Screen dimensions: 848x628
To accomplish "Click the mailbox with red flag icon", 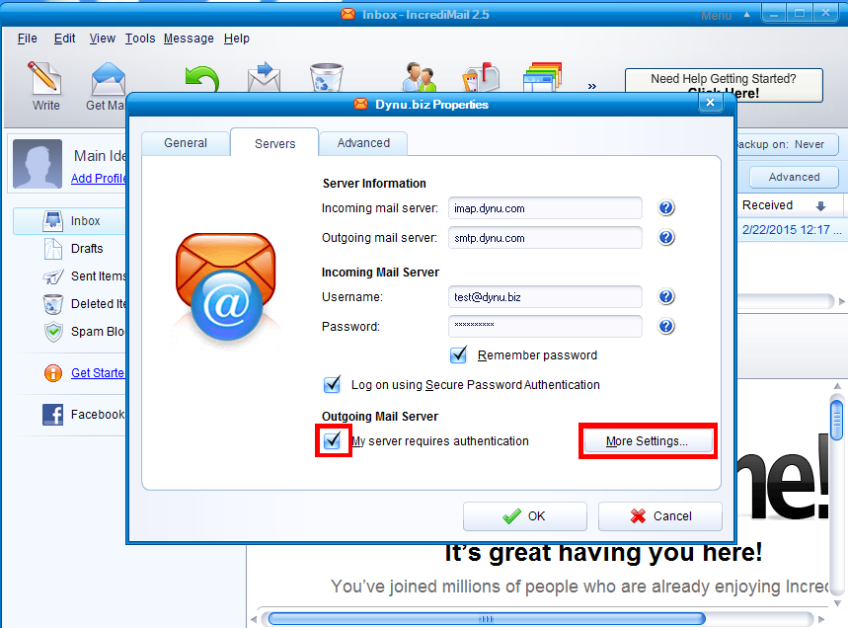I will (481, 77).
